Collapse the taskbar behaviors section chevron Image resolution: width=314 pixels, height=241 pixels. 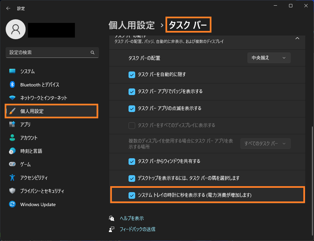pyautogui.click(x=297, y=38)
